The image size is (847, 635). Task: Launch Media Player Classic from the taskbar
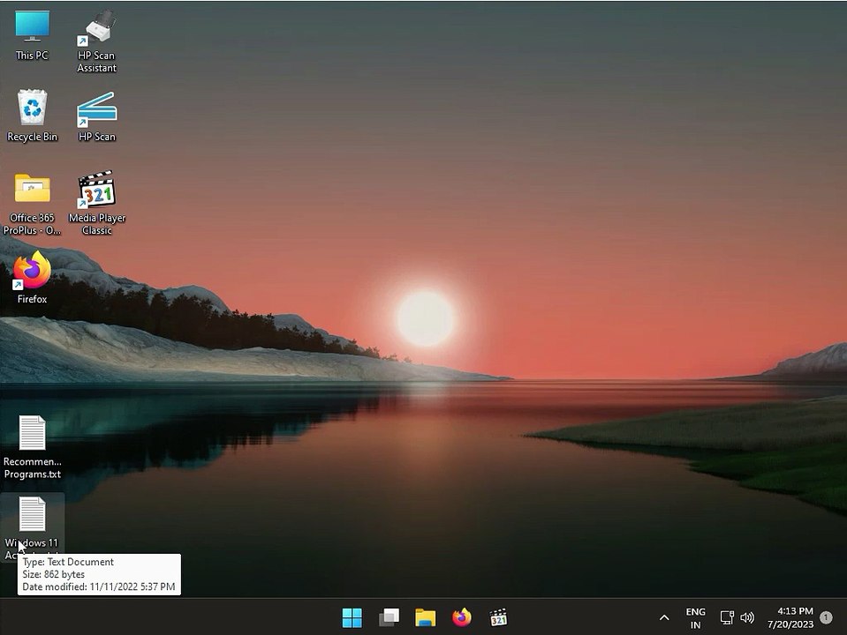(x=498, y=617)
